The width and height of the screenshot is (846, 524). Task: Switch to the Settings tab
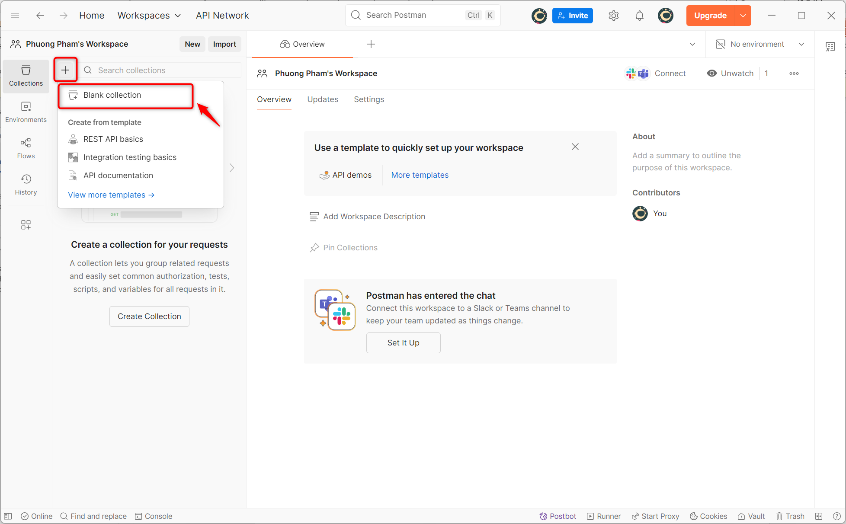click(x=369, y=99)
